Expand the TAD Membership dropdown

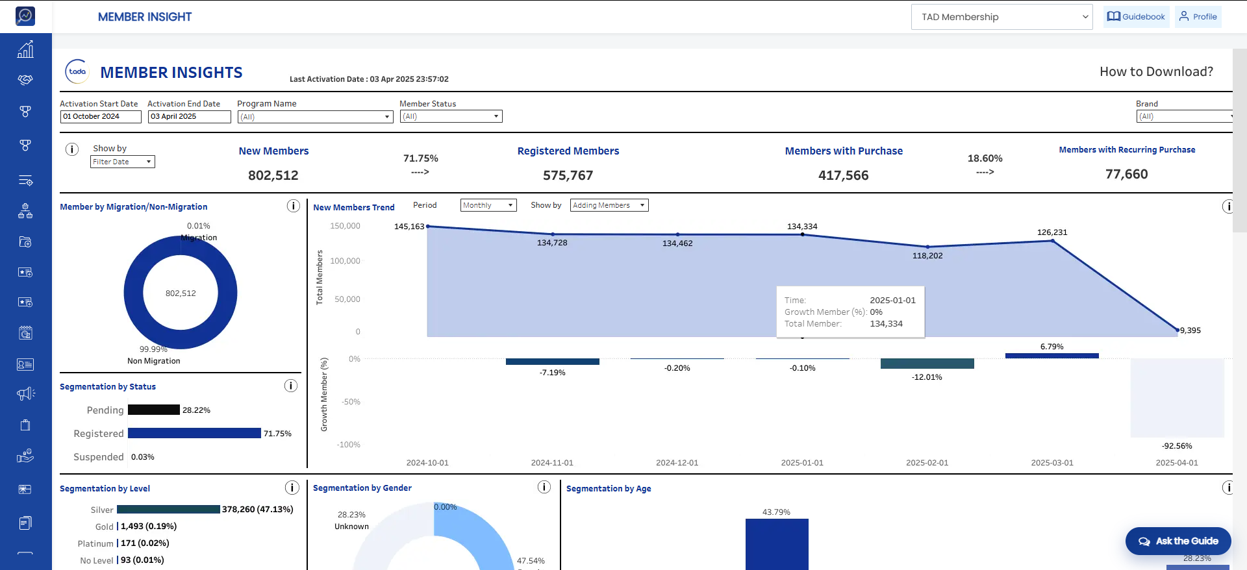[x=1002, y=17]
